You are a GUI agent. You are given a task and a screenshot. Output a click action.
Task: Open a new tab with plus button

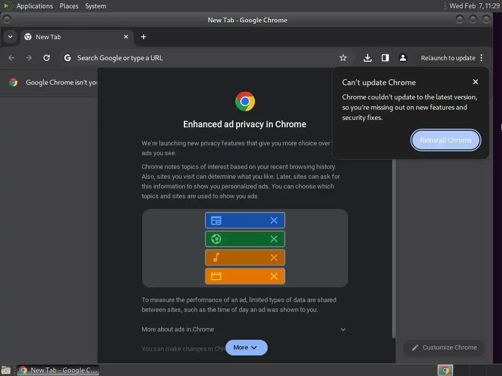[144, 37]
